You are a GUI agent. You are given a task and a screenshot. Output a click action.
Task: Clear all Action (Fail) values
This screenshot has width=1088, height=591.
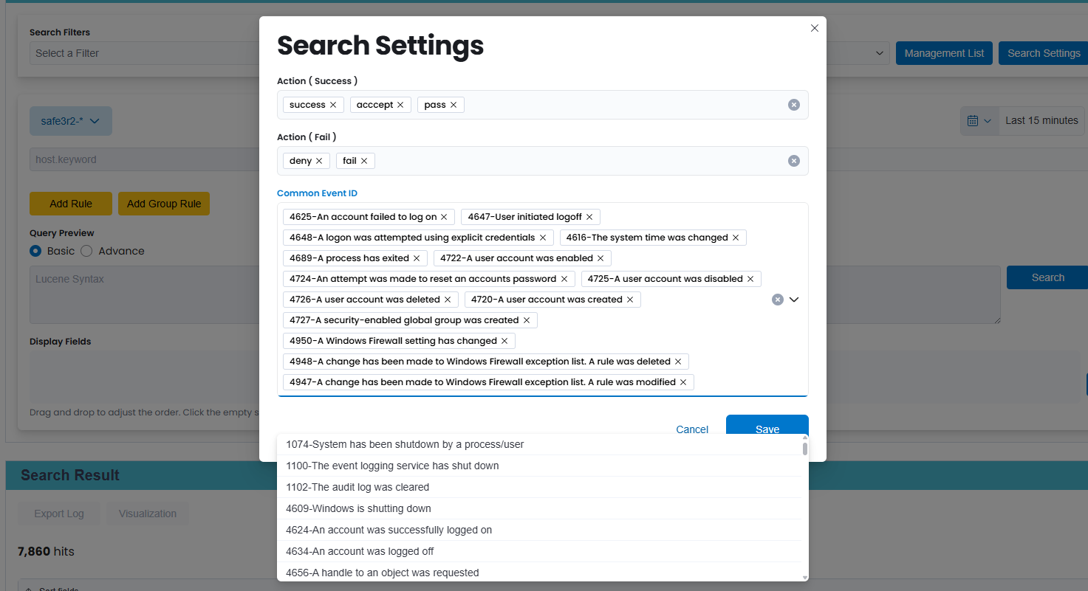point(794,161)
